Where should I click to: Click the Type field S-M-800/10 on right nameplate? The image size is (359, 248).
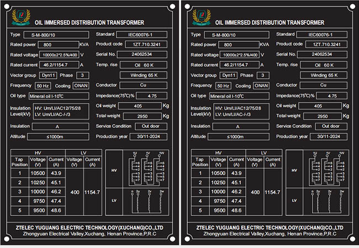point(236,35)
